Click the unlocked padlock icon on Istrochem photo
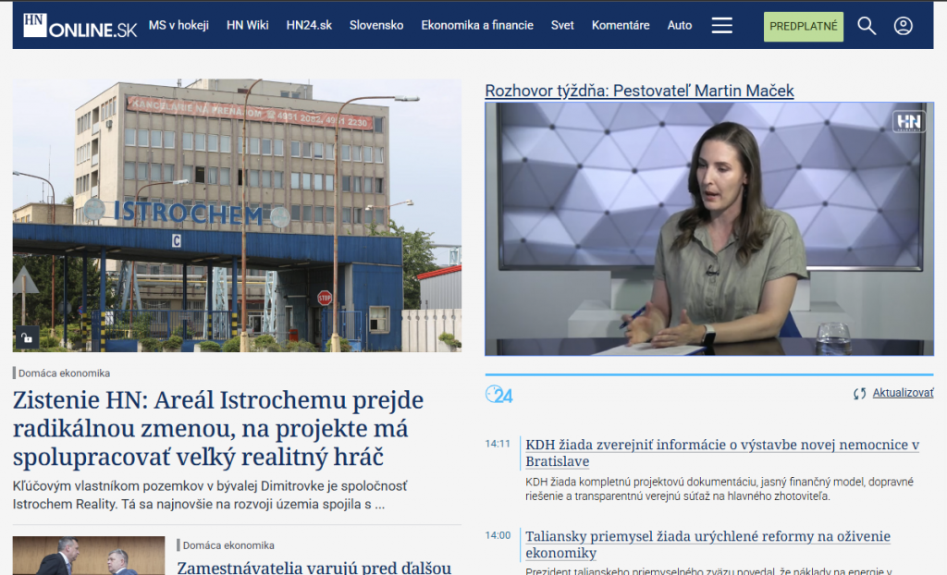Image resolution: width=947 pixels, height=575 pixels. [27, 338]
